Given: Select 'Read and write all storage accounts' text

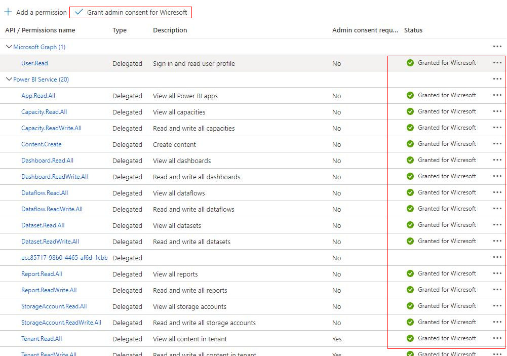Looking at the screenshot, I should 204,323.
